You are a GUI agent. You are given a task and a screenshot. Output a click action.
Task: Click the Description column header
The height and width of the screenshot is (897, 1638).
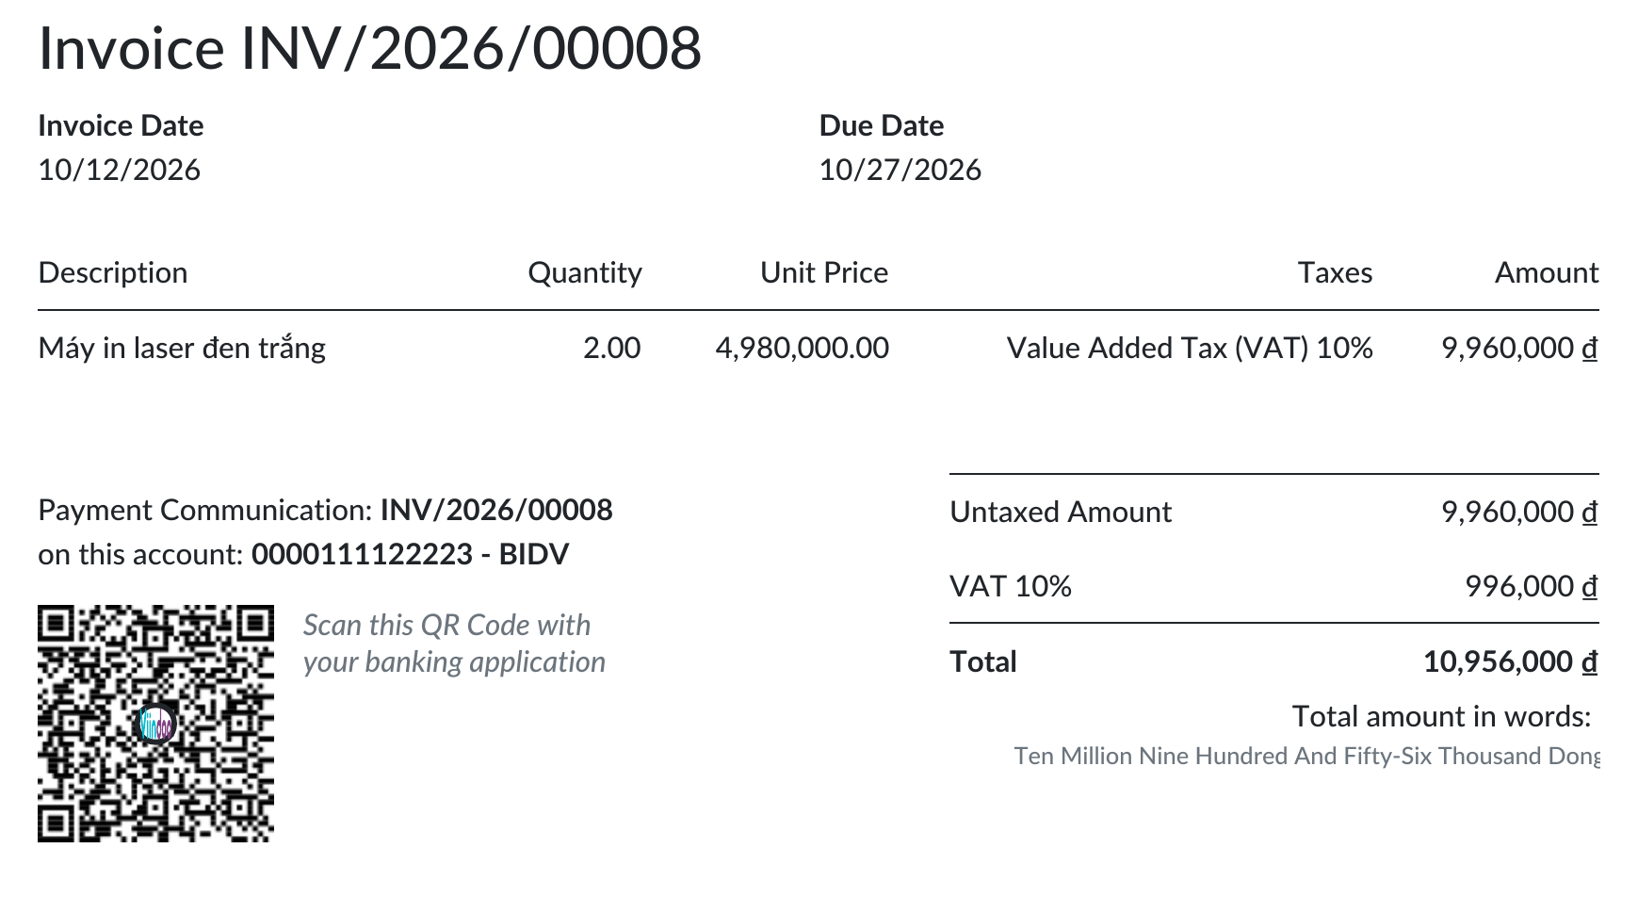(x=113, y=272)
